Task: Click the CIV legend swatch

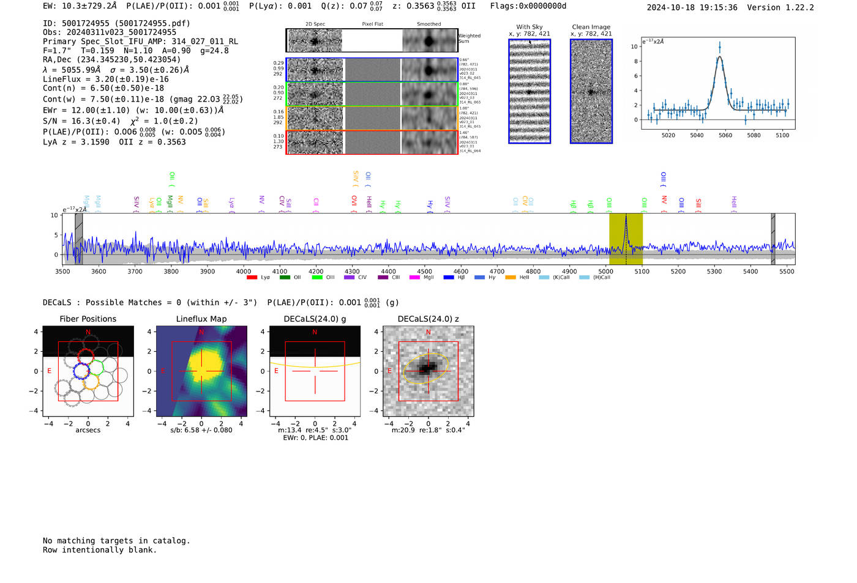Action: 350,278
